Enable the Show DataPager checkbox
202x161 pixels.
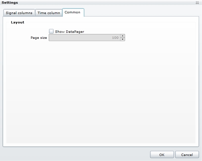click(x=51, y=31)
